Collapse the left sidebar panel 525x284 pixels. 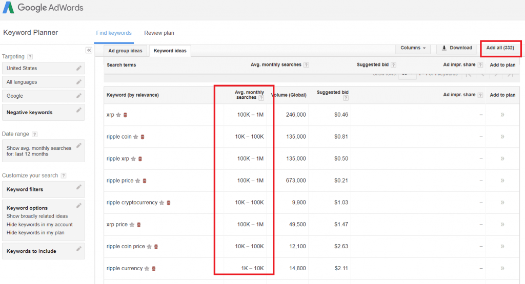click(89, 50)
